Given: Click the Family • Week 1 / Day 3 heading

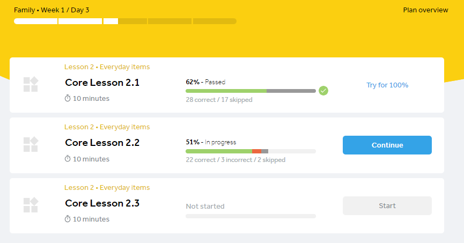Looking at the screenshot, I should 51,10.
